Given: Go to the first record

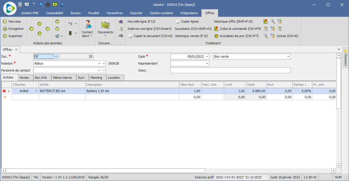Looking at the screenshot, I should [x=31, y=29].
